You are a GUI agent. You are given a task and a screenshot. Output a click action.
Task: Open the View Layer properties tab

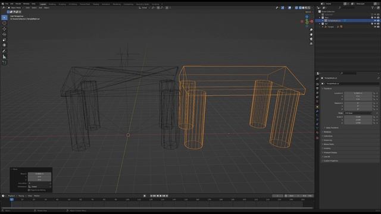(317, 93)
